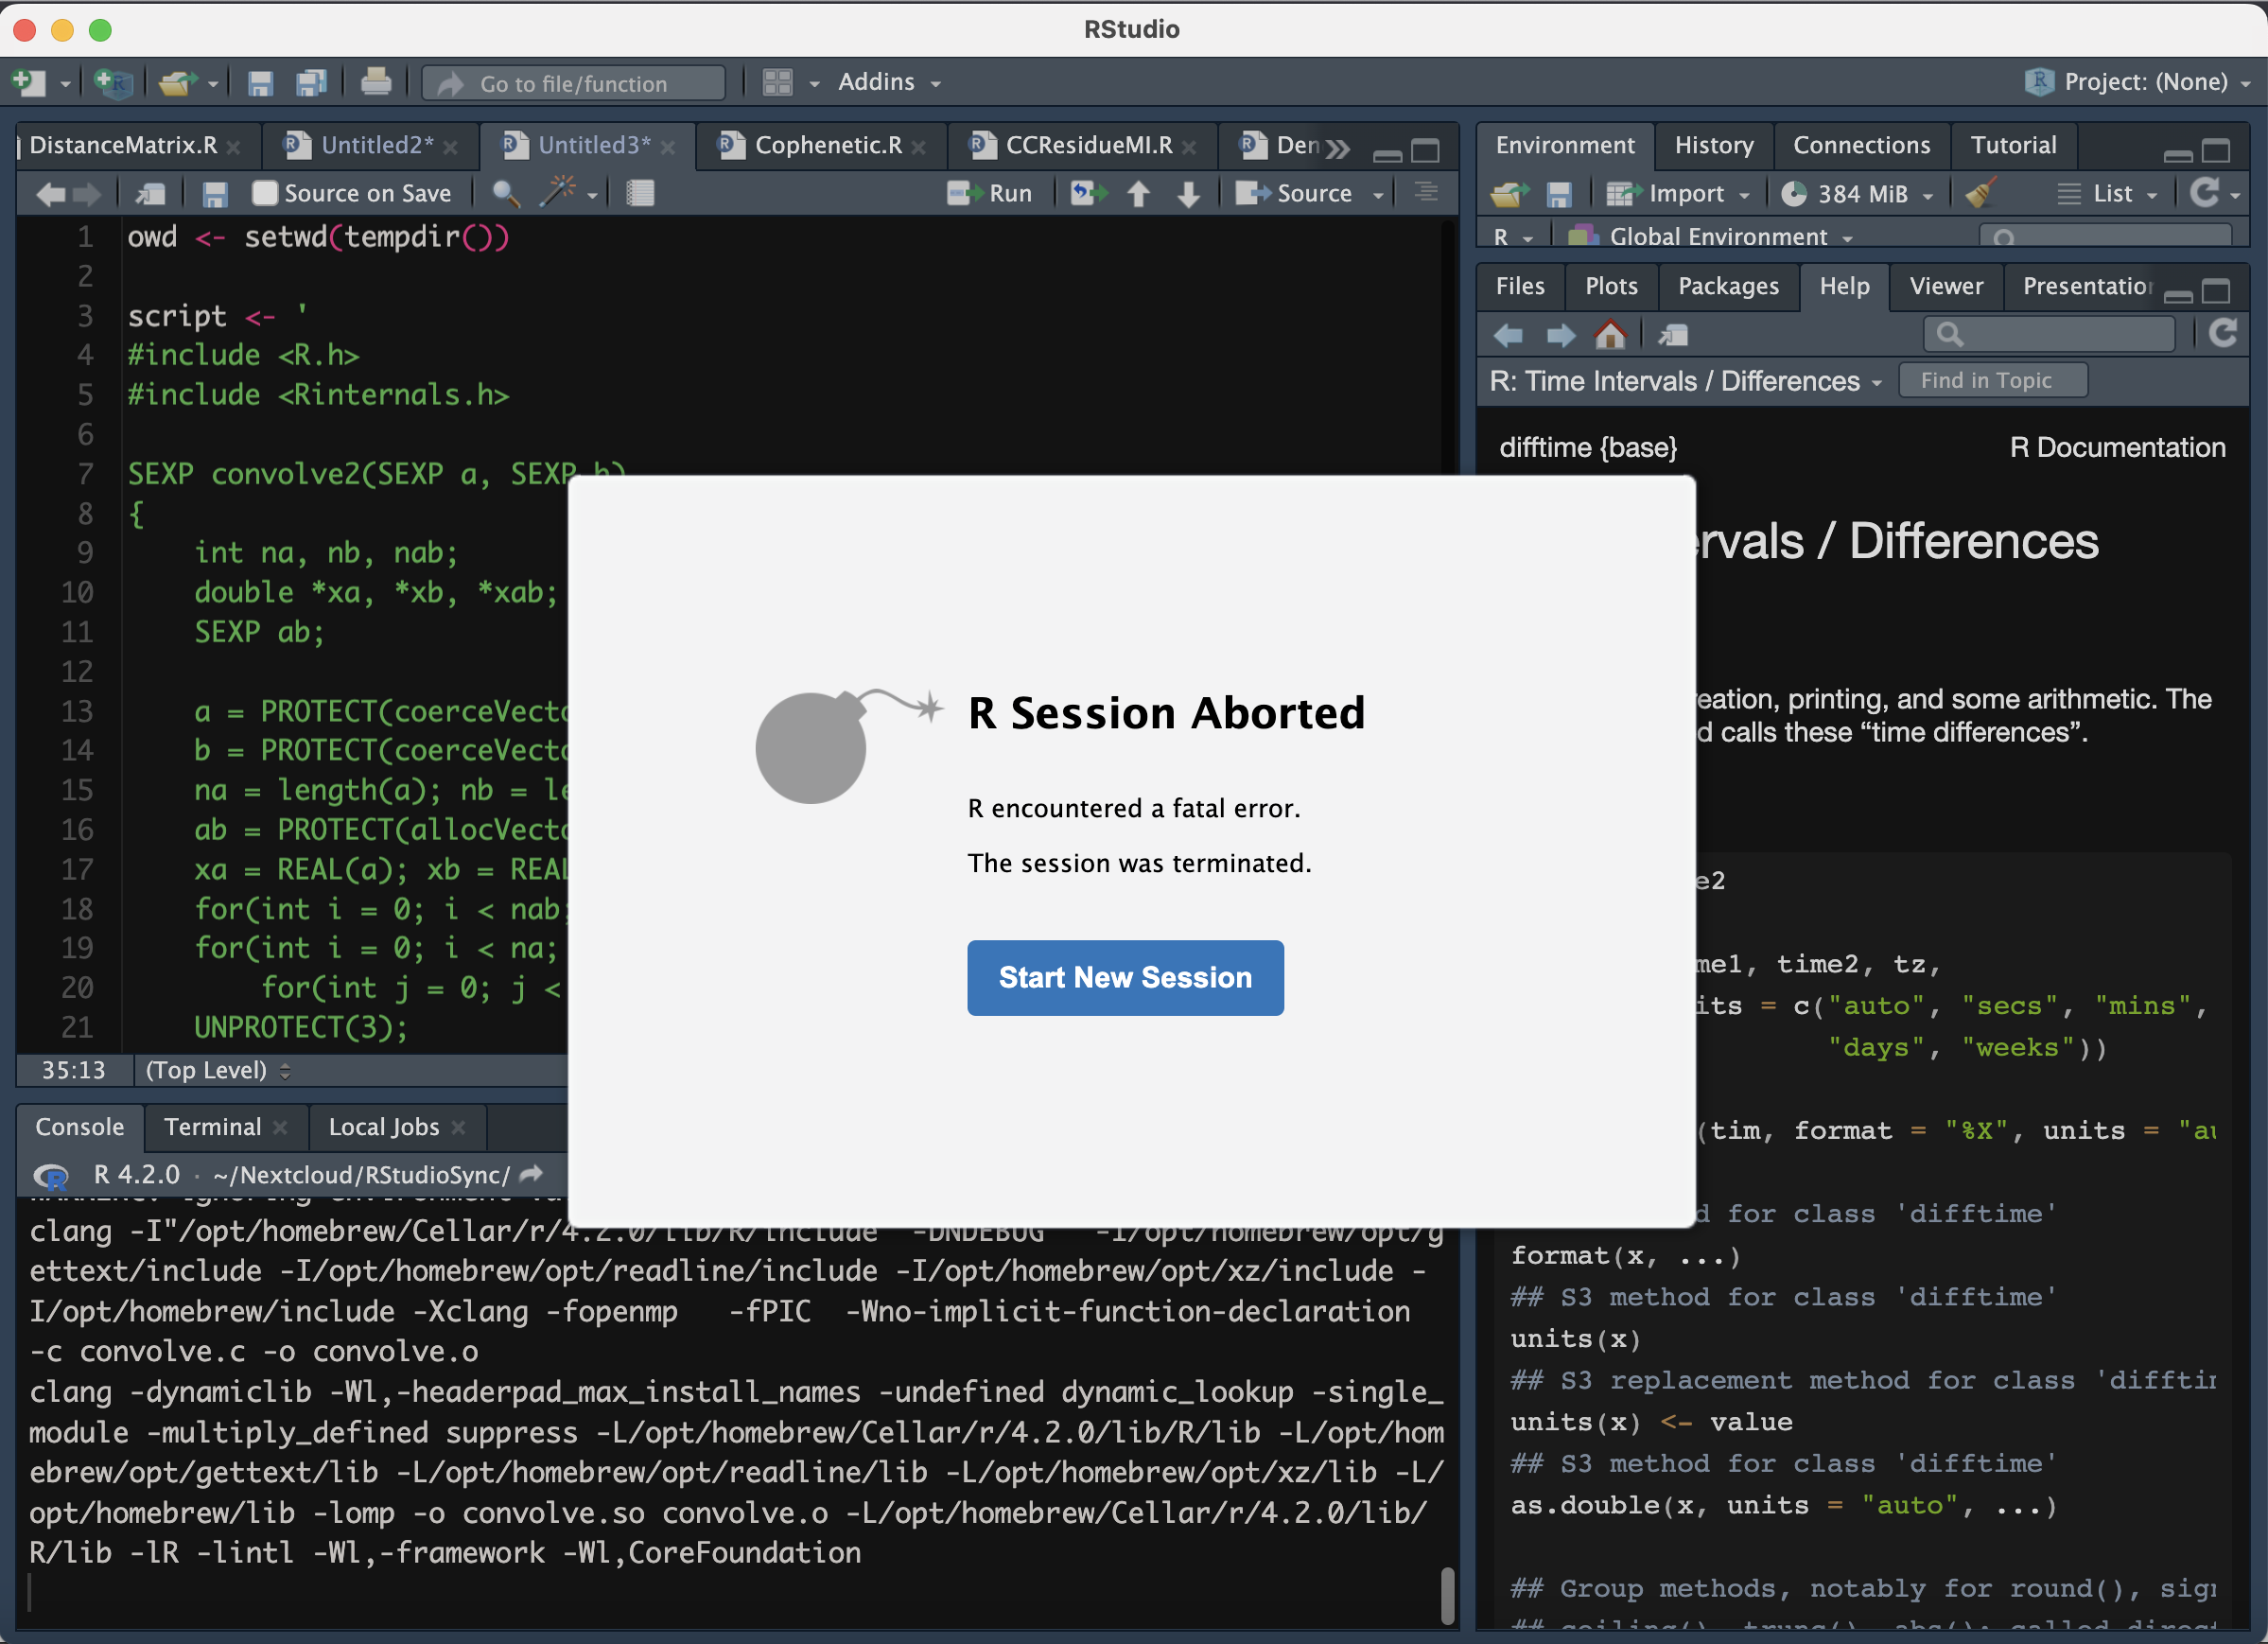The height and width of the screenshot is (1644, 2268).
Task: Switch to the Packages tab
Action: point(1728,286)
